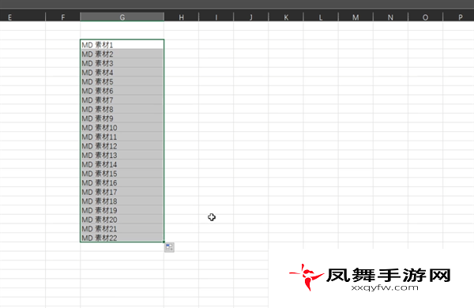474x308 pixels.
Task: Select column M header
Action: pos(355,17)
